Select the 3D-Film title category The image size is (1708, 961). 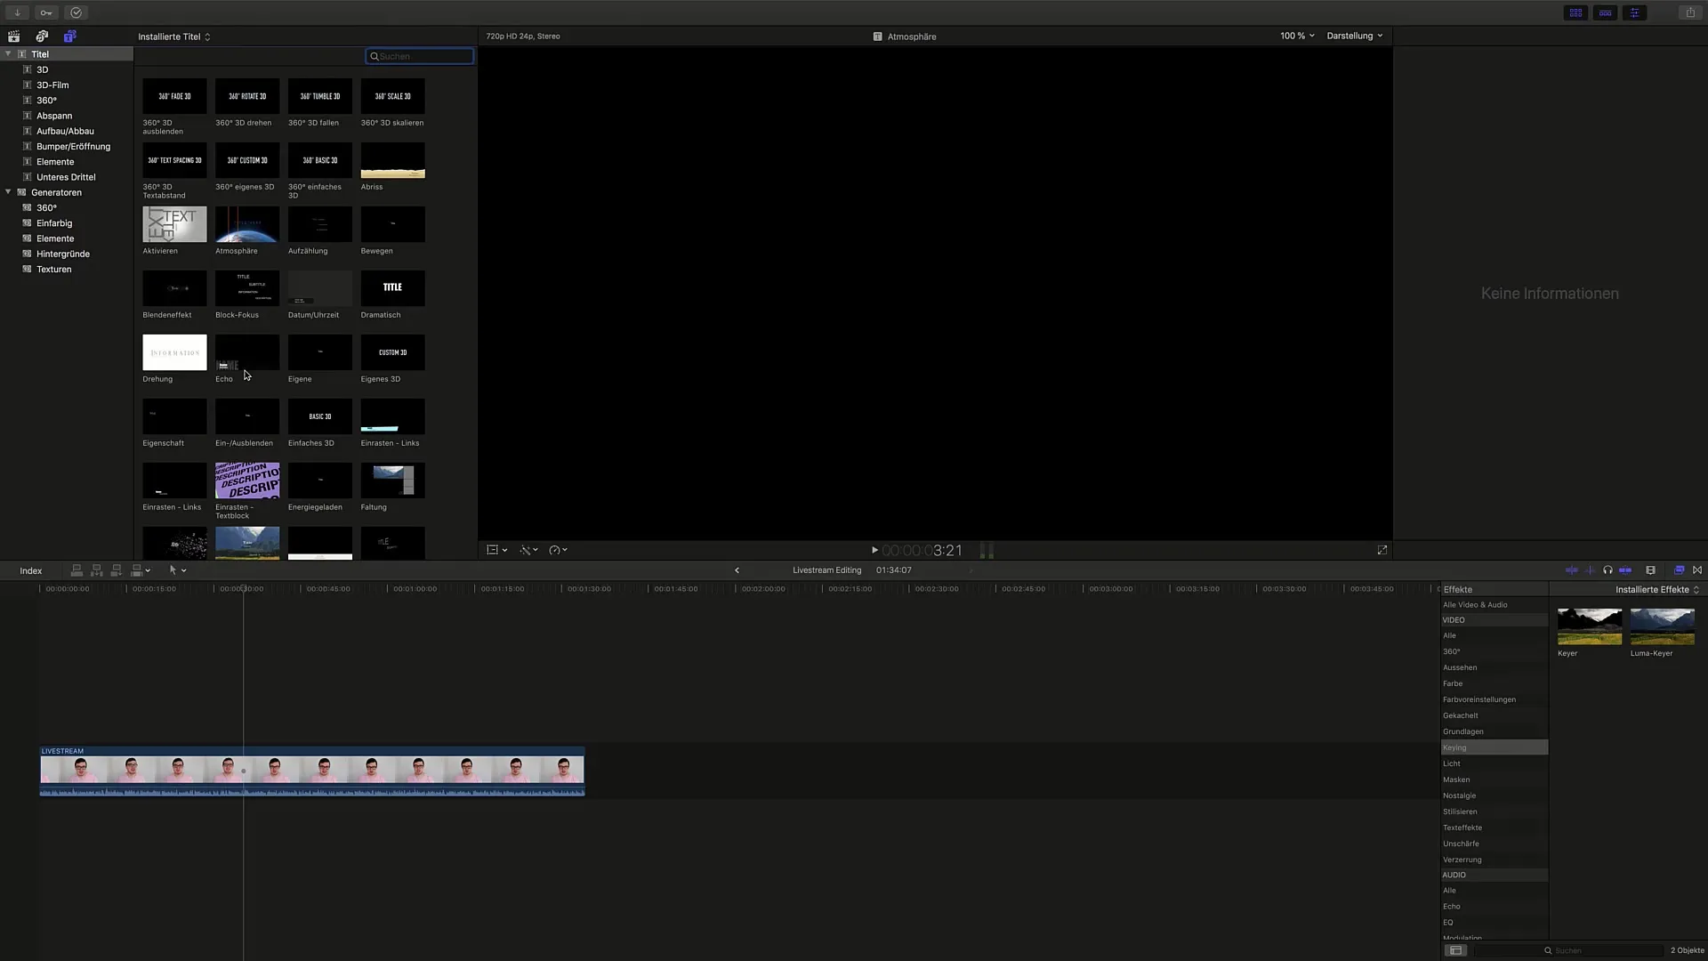(x=52, y=85)
